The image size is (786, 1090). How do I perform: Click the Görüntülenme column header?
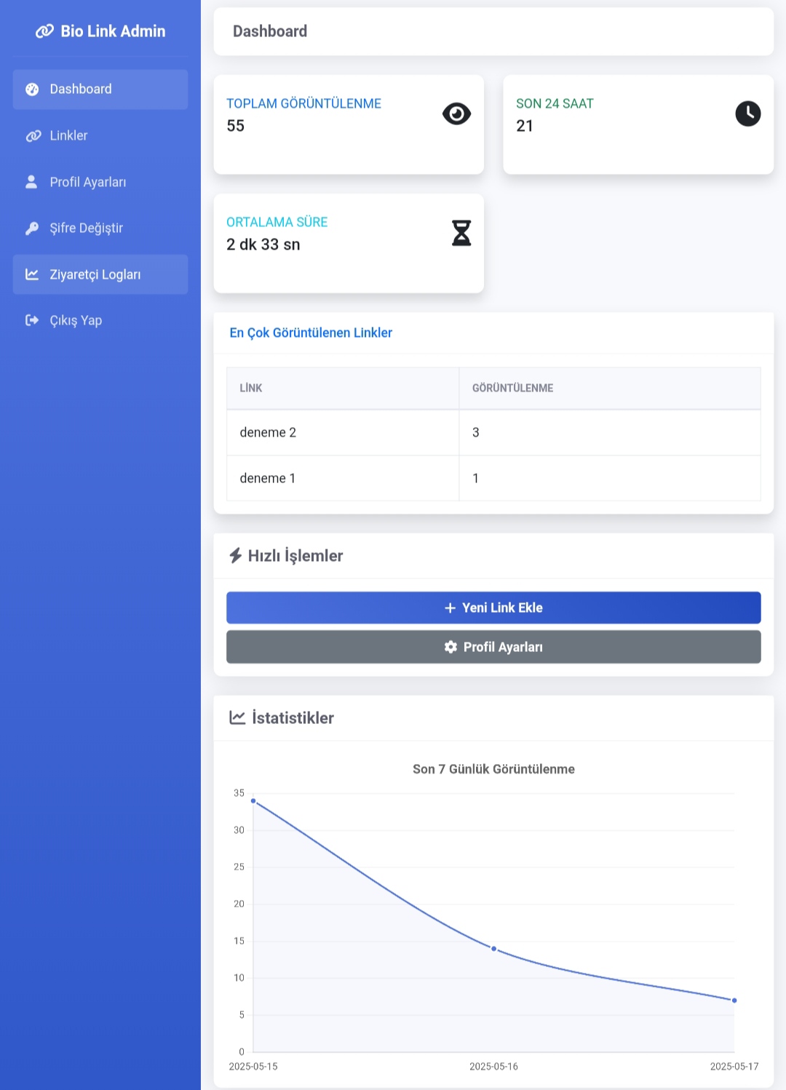512,388
